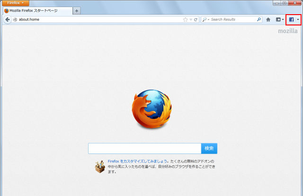Go back with the back arrow button
Screen dimensions: 303x196
pyautogui.click(x=8, y=20)
